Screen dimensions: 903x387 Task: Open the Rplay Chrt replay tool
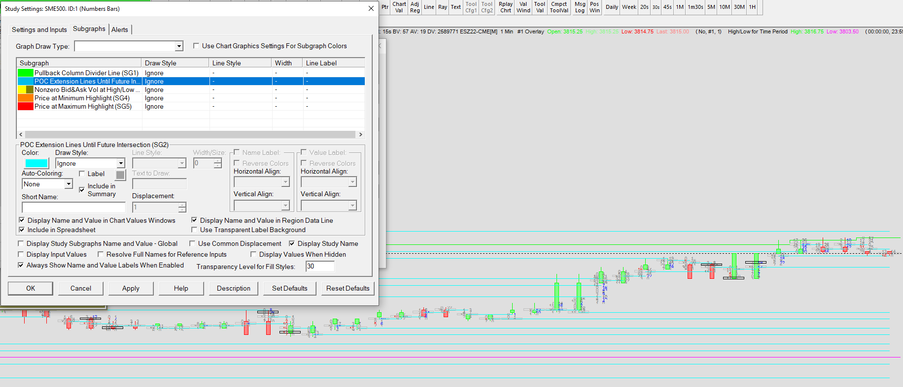[x=506, y=7]
